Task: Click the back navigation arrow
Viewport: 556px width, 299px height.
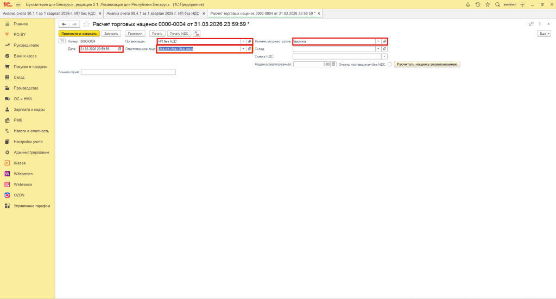Action: (64, 24)
